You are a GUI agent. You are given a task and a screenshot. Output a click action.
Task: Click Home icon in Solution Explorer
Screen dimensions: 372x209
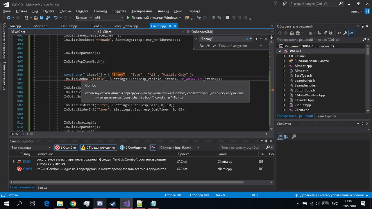click(x=292, y=33)
